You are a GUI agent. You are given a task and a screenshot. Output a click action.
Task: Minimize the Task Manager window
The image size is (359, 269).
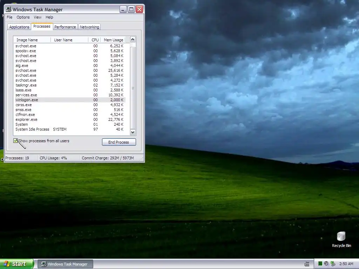[x=123, y=9]
